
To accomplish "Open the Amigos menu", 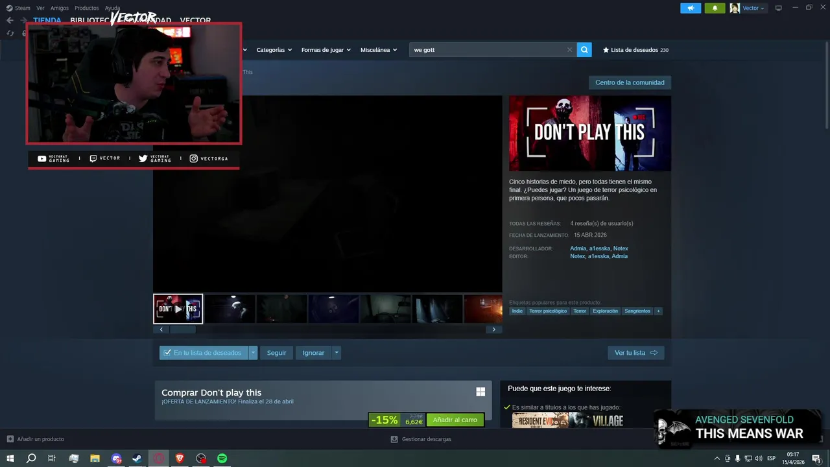I will 59,8.
